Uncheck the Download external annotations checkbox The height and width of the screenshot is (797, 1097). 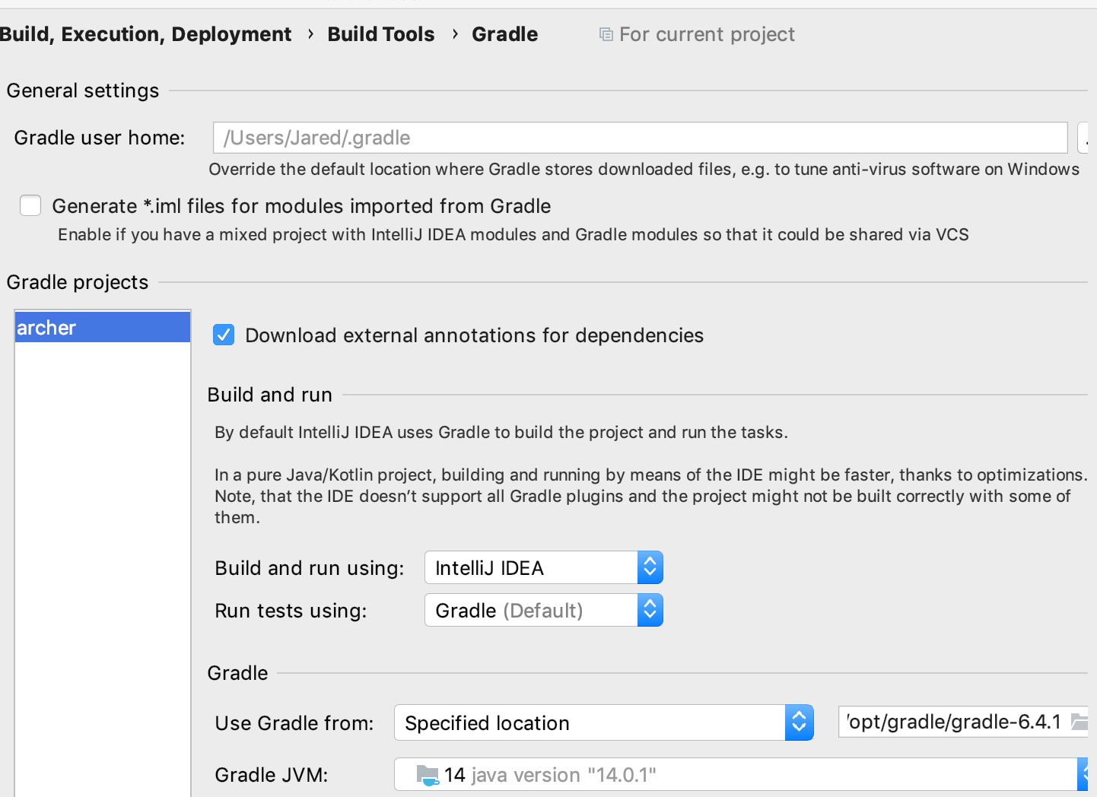224,335
